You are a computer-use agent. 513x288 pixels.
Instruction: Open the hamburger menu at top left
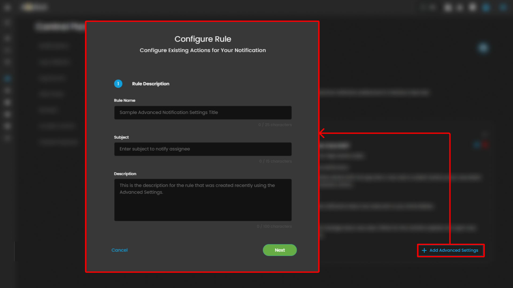coord(7,7)
